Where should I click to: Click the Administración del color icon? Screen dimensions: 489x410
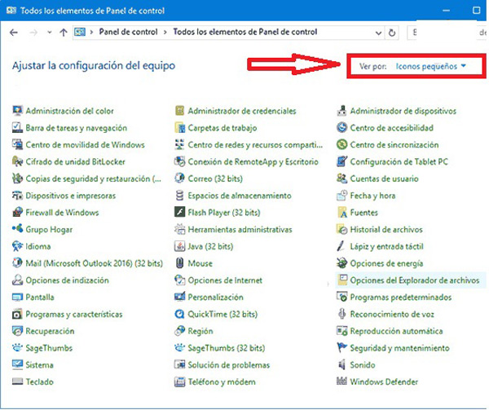[x=17, y=110]
